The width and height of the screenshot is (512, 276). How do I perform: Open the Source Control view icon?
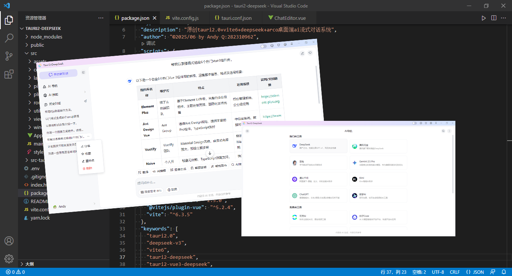[x=9, y=56]
